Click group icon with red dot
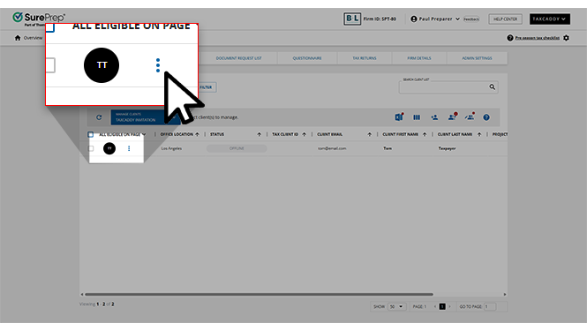587x323 pixels. (470, 116)
